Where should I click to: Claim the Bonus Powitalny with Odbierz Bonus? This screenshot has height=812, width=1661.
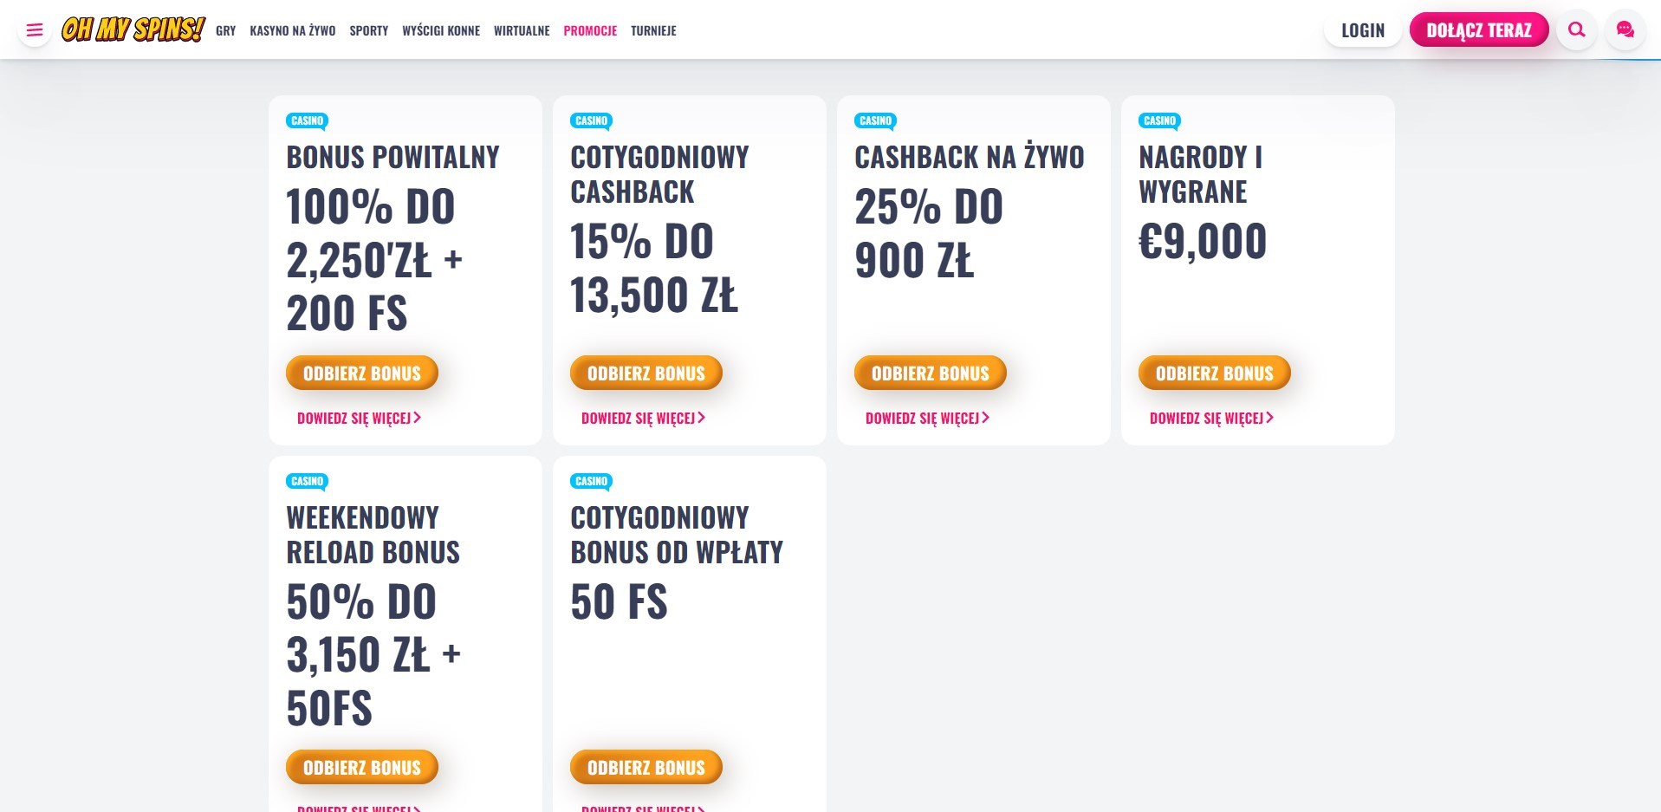click(362, 374)
